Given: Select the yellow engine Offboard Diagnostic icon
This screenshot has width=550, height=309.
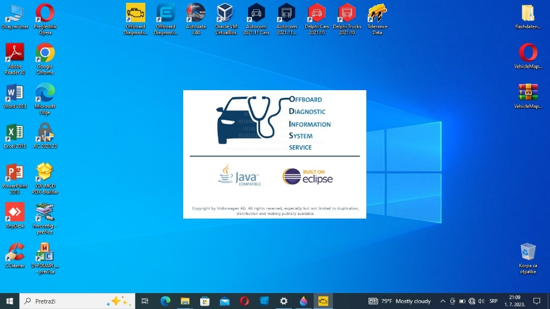Looking at the screenshot, I should [135, 19].
